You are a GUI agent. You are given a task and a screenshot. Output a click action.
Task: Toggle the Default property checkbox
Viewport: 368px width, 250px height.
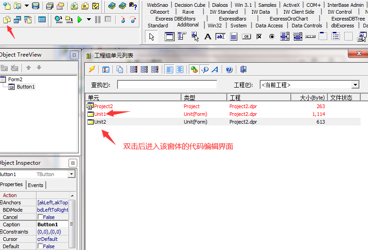point(40,246)
